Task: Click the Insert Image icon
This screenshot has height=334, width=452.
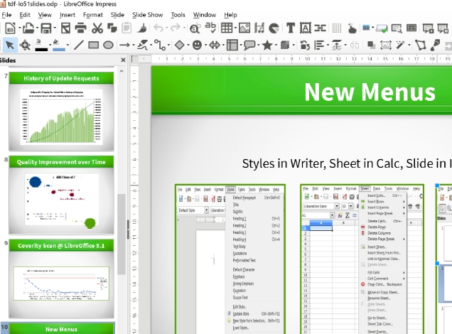Action: [244, 28]
